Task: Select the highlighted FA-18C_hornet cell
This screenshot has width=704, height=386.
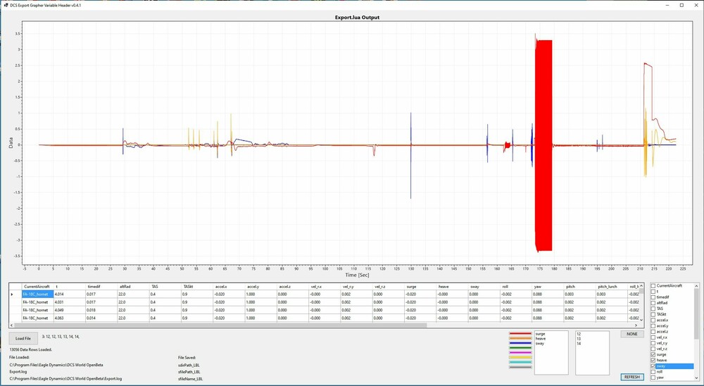Action: pos(38,294)
